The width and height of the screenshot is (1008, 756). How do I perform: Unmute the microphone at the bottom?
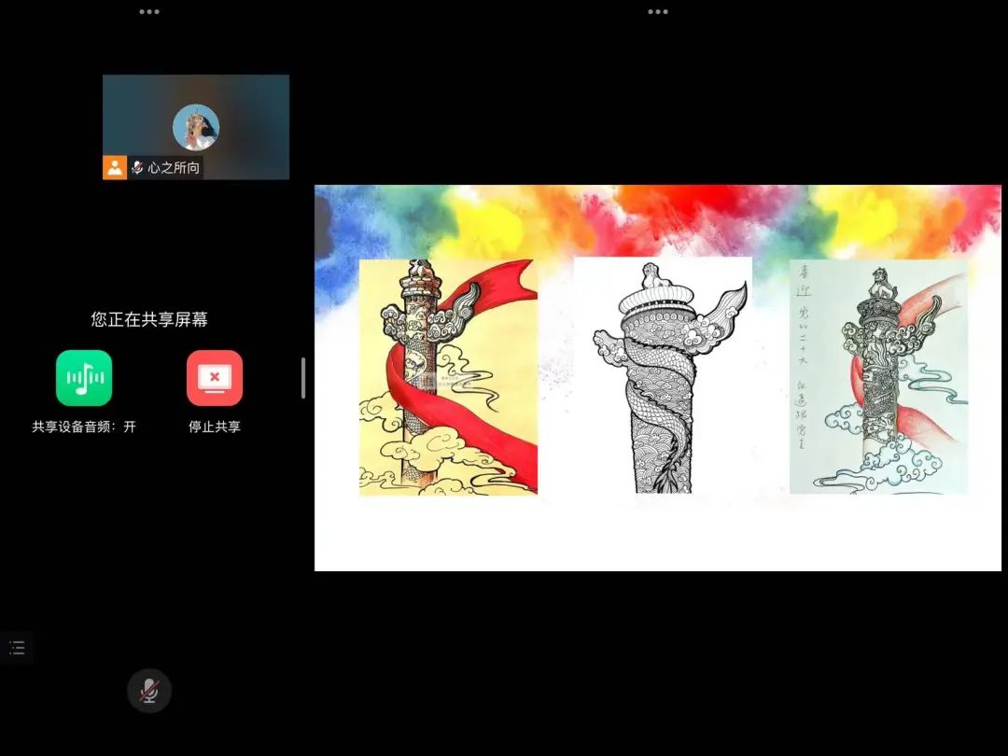149,691
